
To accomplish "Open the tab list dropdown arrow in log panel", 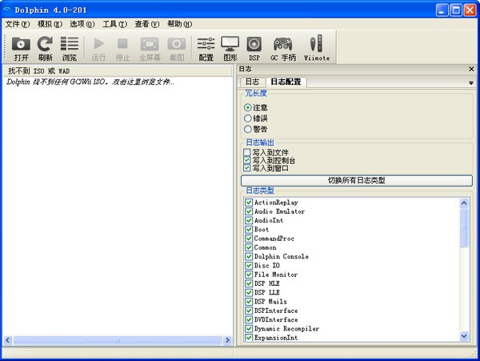I will [x=470, y=82].
